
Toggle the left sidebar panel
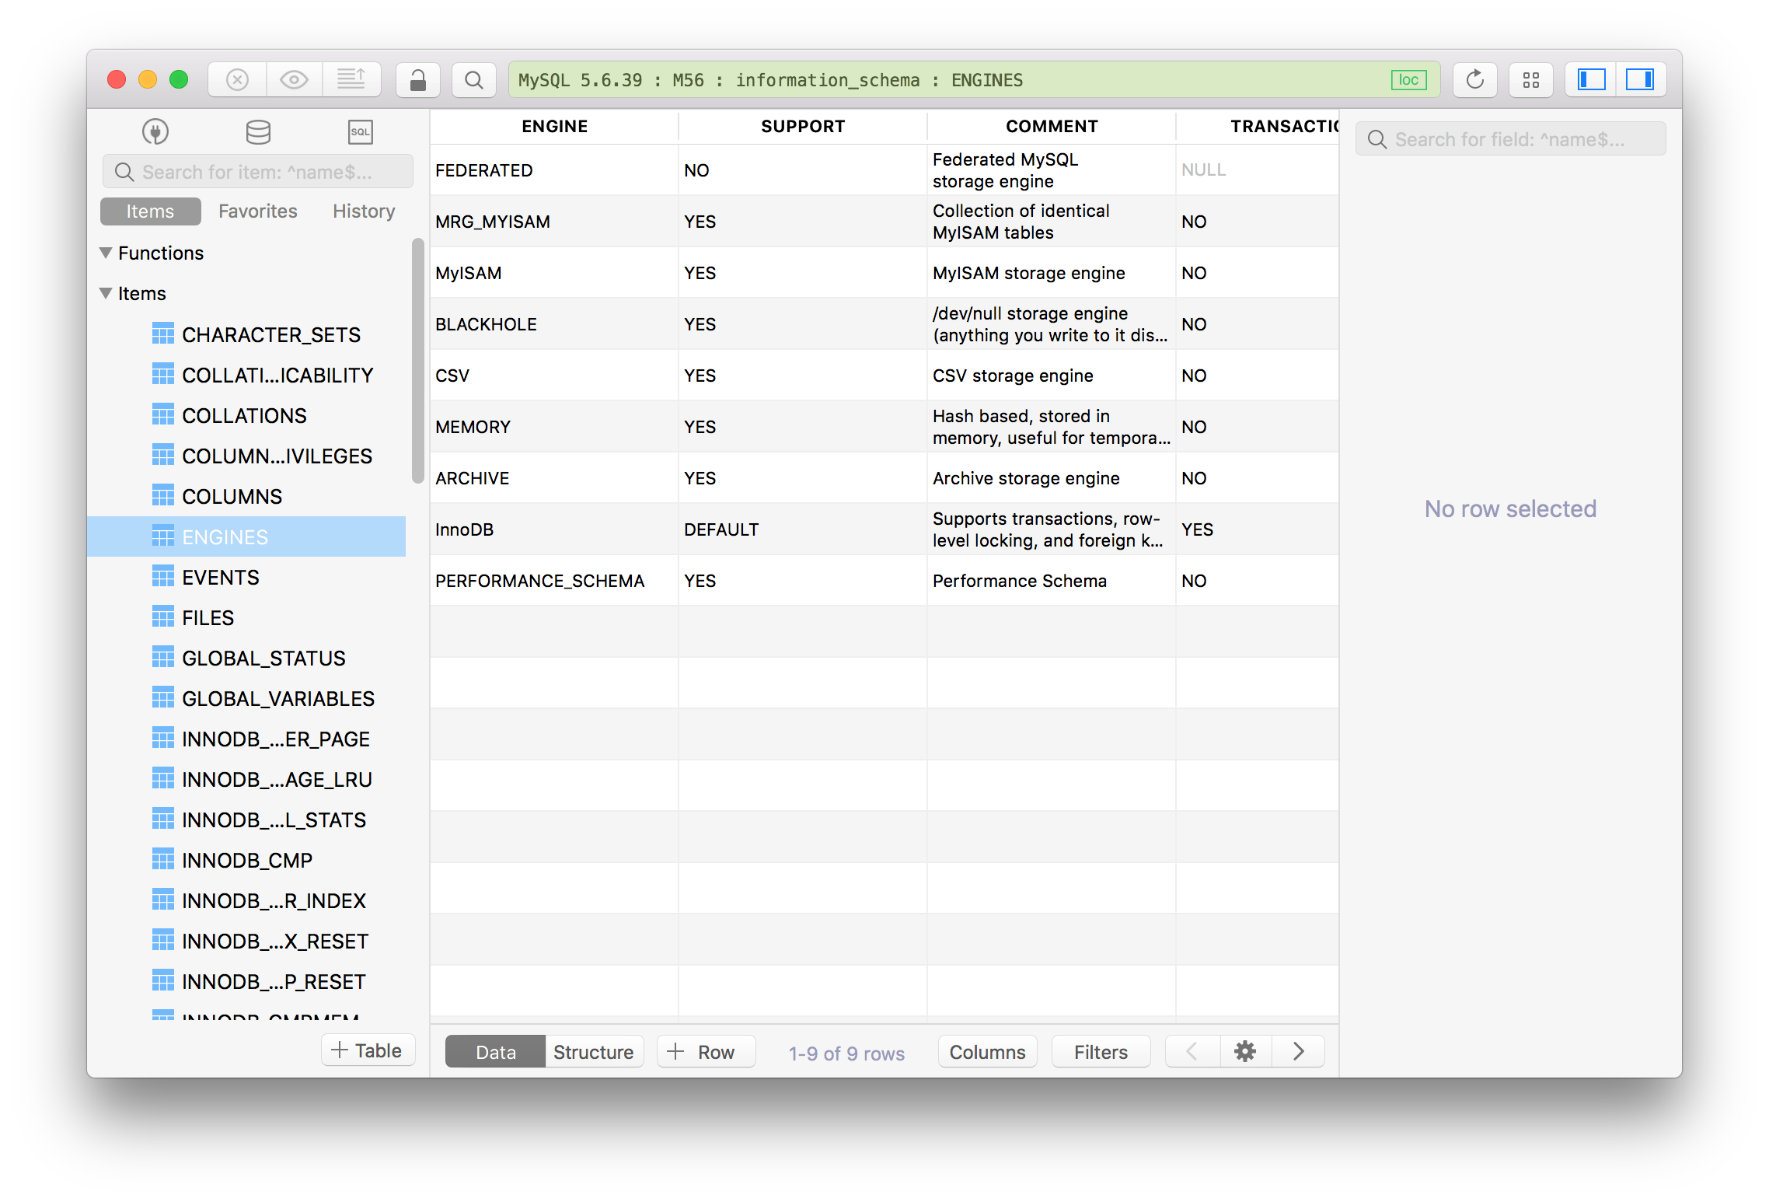1591,80
